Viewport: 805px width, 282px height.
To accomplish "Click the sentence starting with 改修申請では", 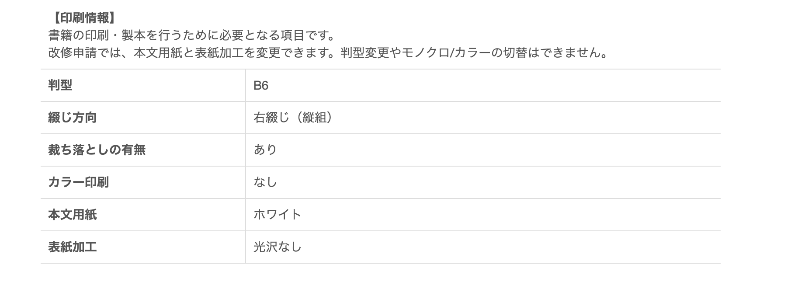I will click(x=328, y=53).
